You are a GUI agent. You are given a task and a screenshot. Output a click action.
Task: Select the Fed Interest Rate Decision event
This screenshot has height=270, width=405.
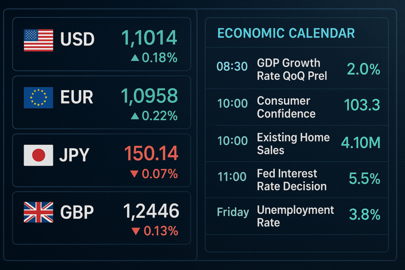(291, 180)
